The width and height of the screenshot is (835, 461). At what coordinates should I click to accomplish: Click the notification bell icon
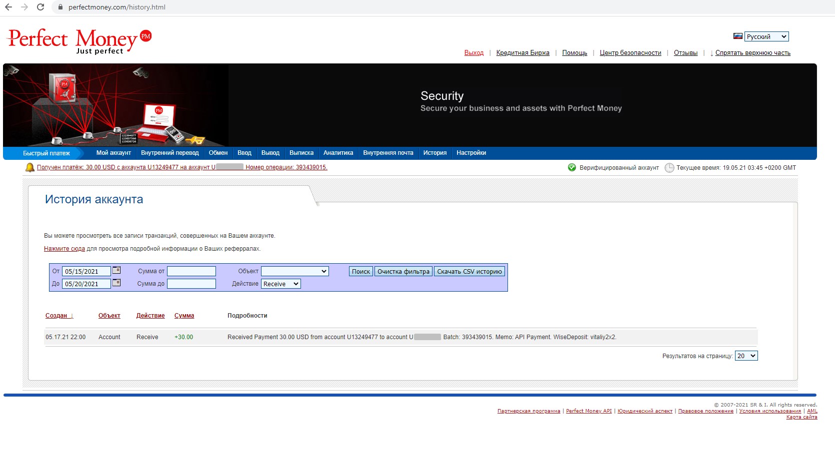coord(29,167)
